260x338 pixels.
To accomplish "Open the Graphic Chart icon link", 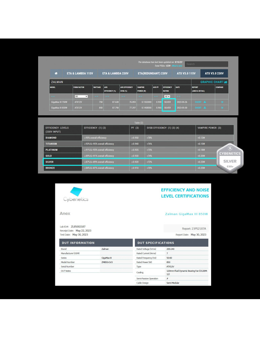I will [226, 82].
